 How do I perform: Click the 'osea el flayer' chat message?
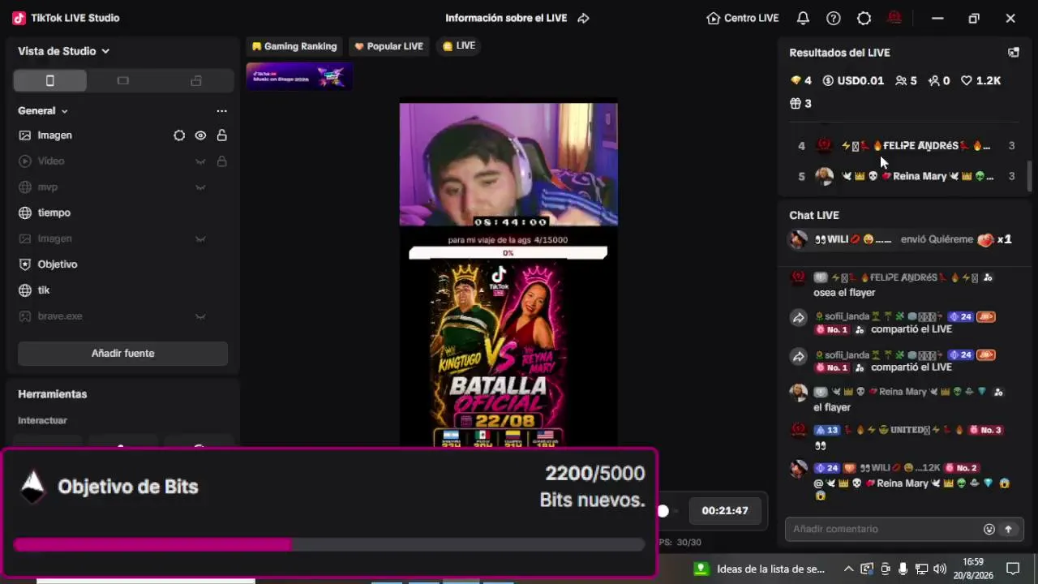point(844,293)
